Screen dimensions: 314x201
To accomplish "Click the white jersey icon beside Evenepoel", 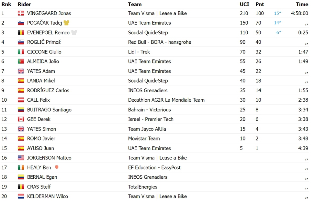I will tap(74, 32).
